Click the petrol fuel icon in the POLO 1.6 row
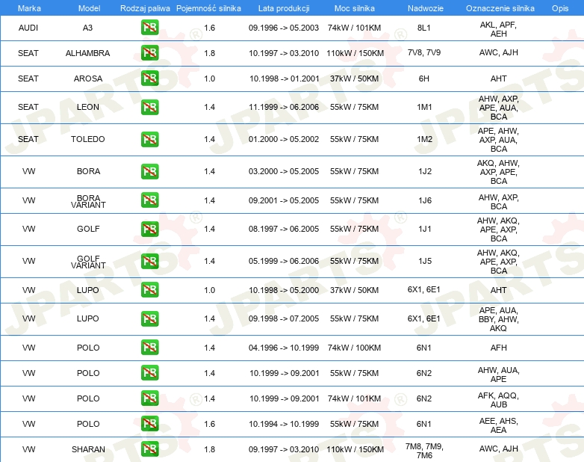Screen dimensions: 584x462 click(149, 424)
